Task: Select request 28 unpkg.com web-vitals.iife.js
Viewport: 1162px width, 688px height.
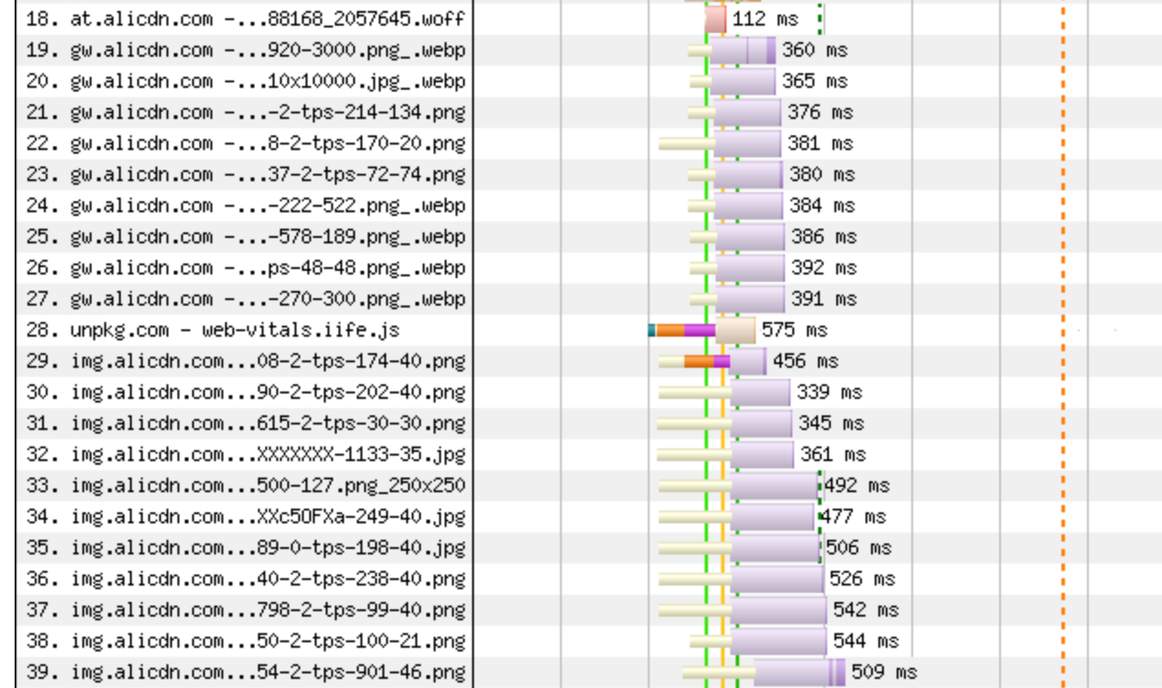Action: 212,329
